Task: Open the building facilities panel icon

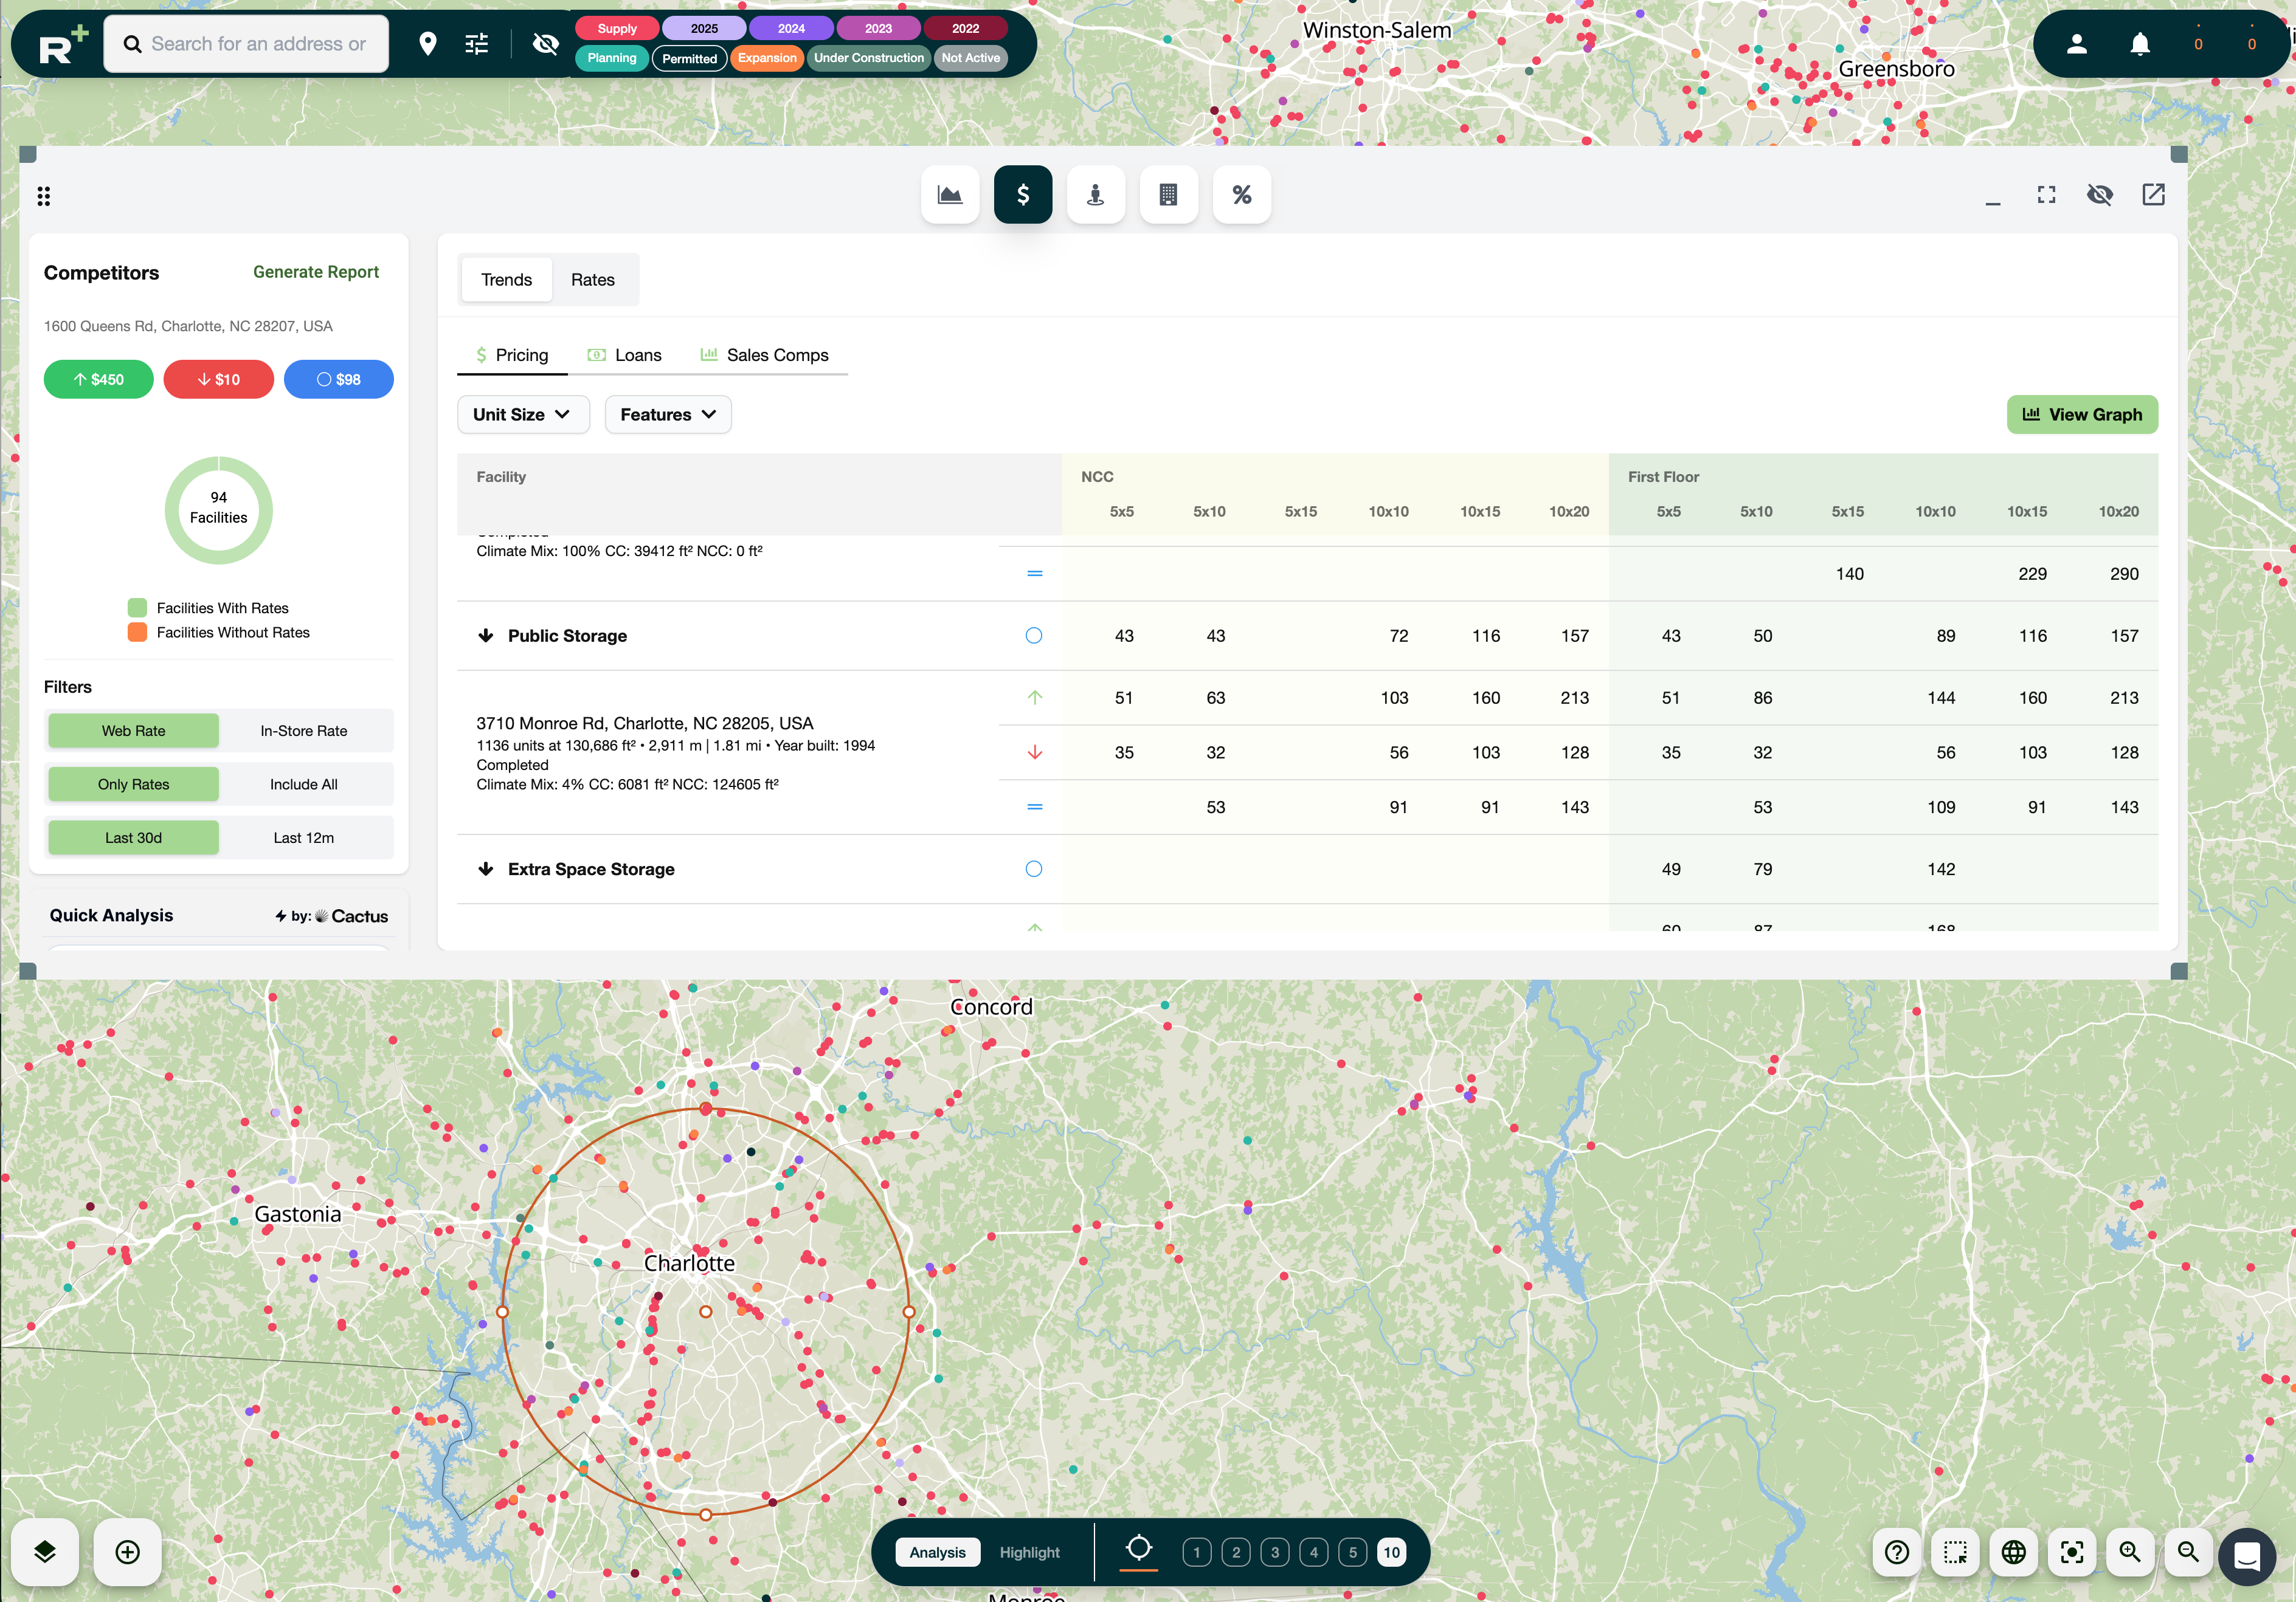Action: pos(1168,195)
